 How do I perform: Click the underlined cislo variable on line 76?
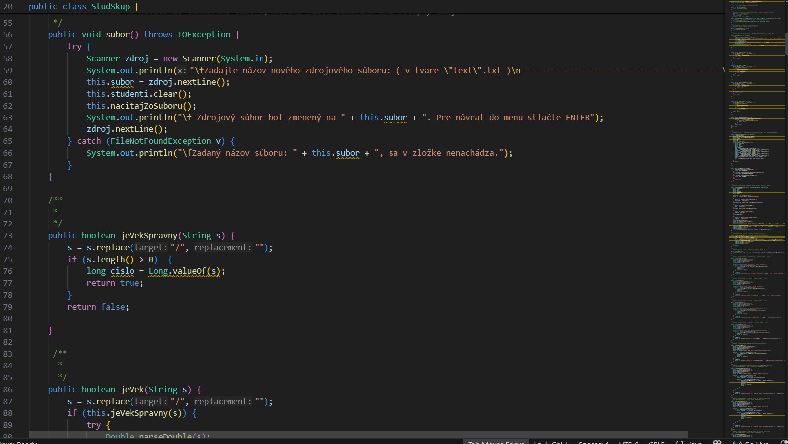pyautogui.click(x=122, y=271)
